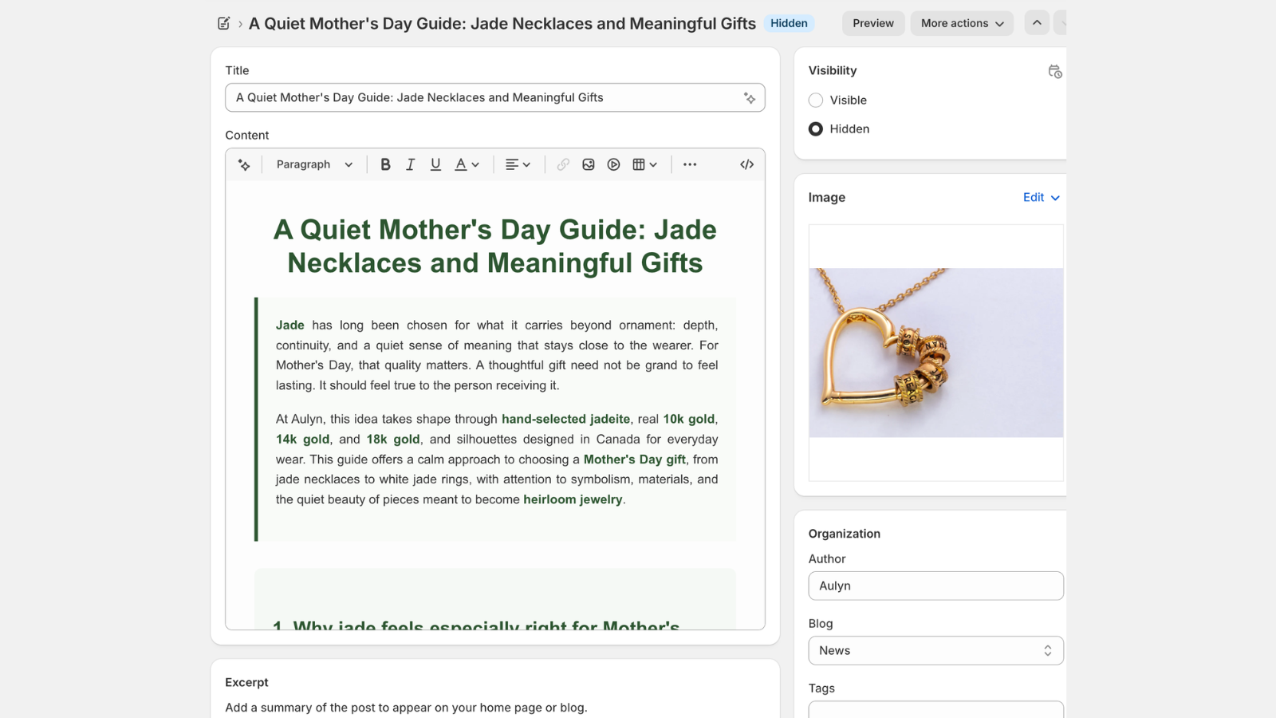The width and height of the screenshot is (1276, 718).
Task: Insert a video into the content
Action: pyautogui.click(x=613, y=164)
